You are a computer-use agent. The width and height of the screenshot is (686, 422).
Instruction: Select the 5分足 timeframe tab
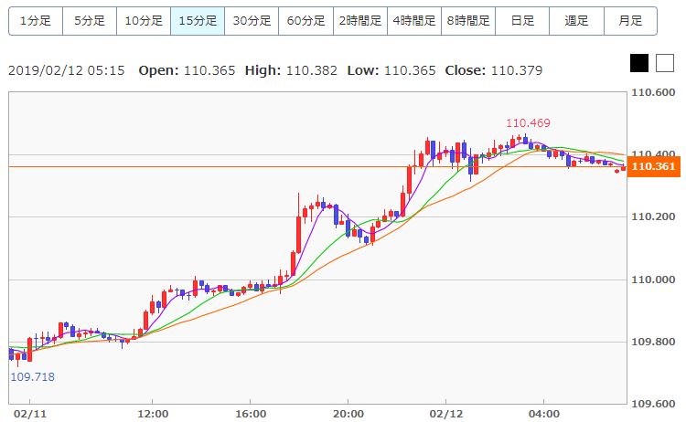(x=90, y=20)
